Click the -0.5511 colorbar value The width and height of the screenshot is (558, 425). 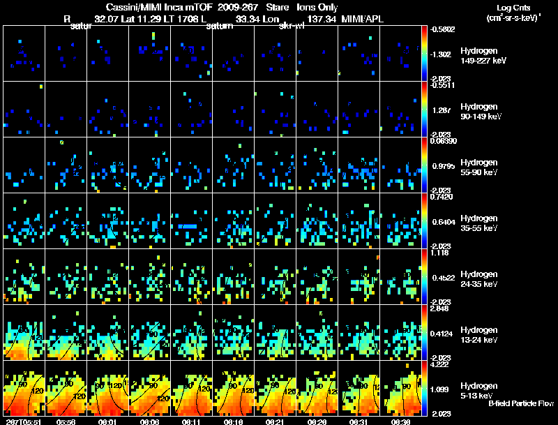point(442,85)
